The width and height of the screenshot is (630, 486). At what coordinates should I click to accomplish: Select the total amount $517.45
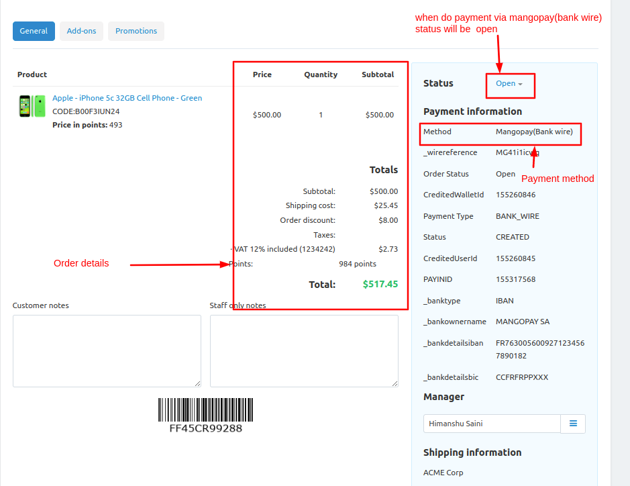pos(380,284)
